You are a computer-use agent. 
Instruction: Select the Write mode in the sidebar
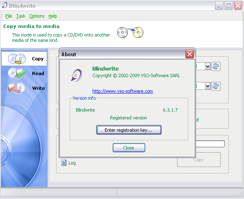pyautogui.click(x=24, y=88)
